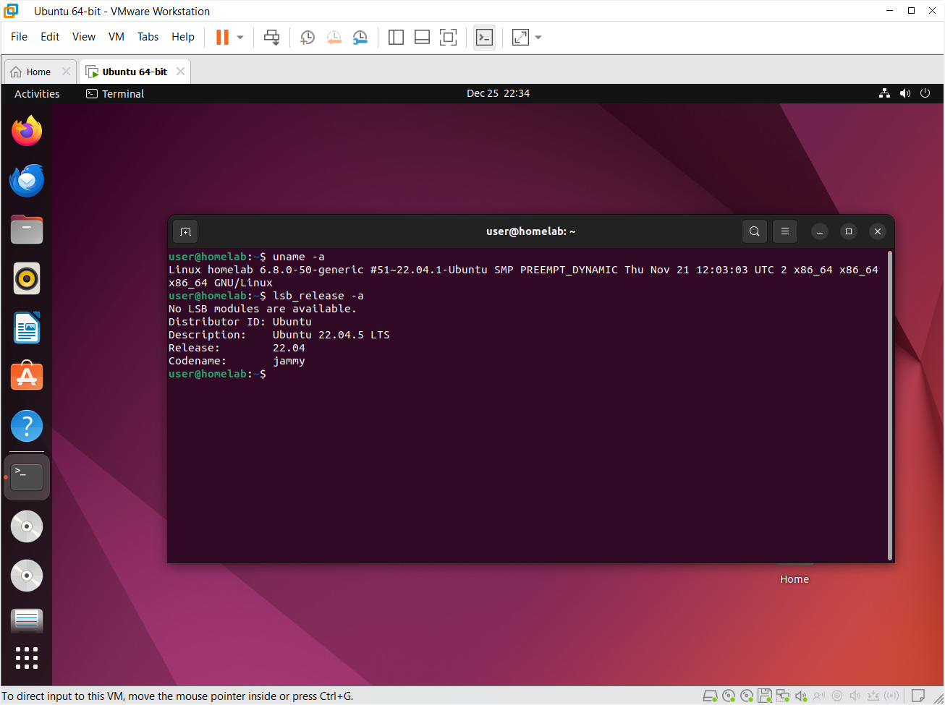Take a new snapshot of the virtual machine
Image resolution: width=945 pixels, height=705 pixels.
(x=307, y=37)
